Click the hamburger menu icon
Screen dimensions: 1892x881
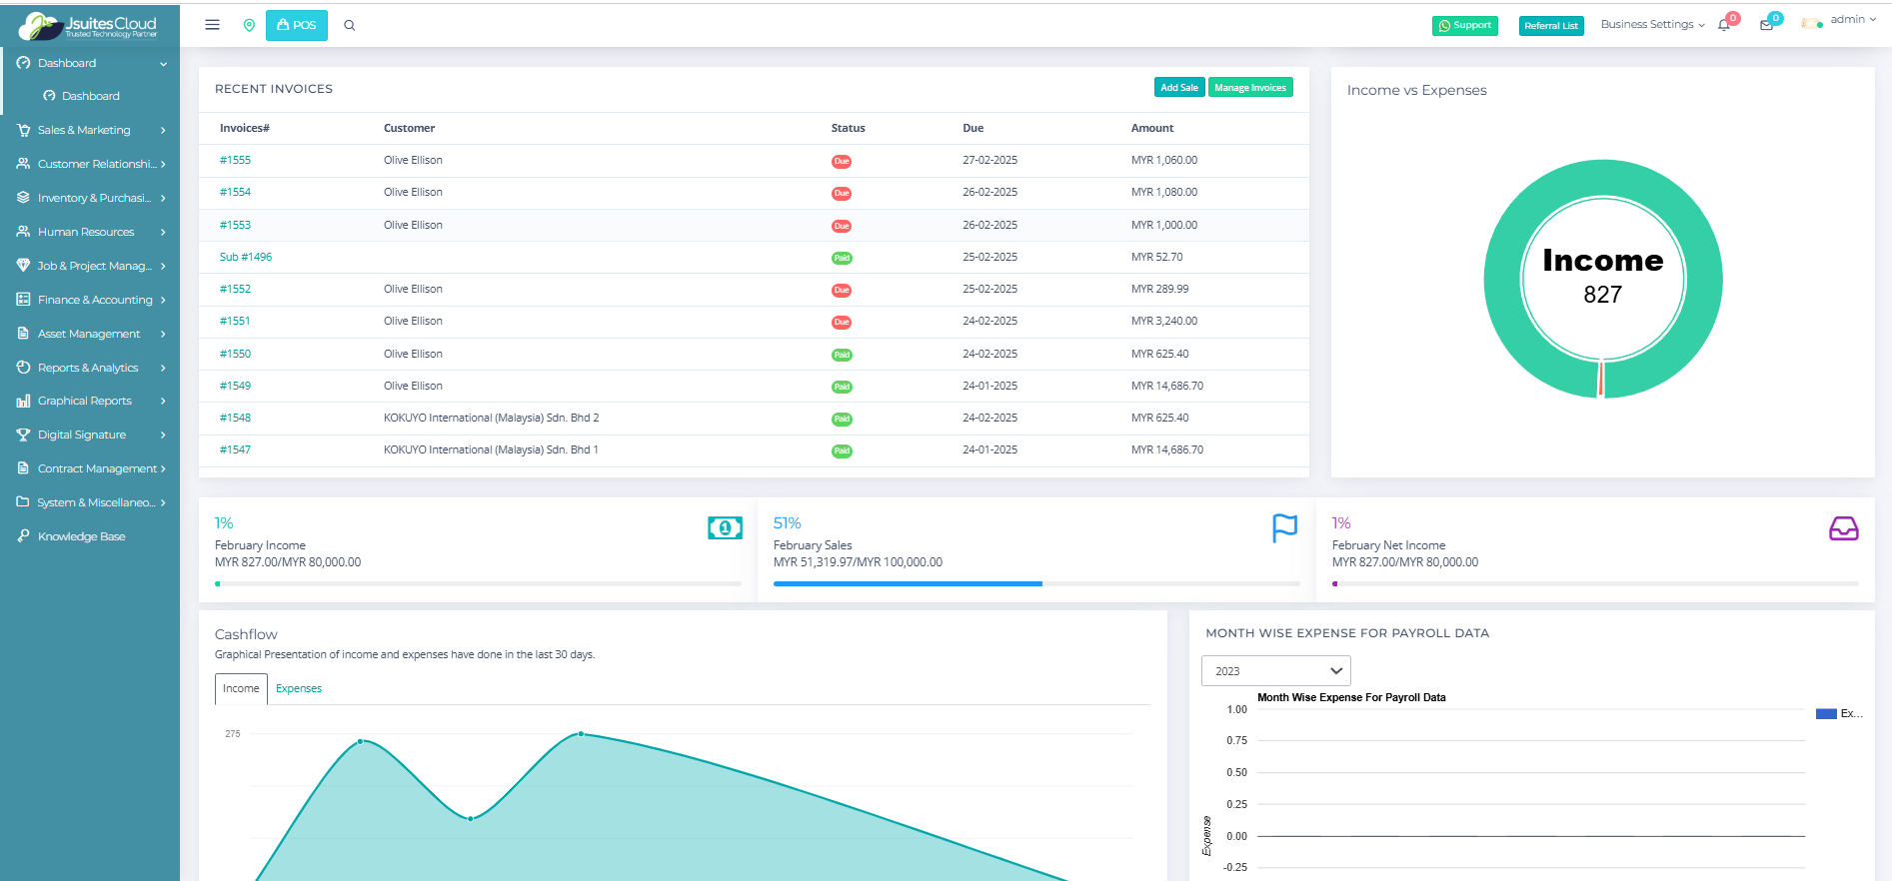tap(212, 25)
